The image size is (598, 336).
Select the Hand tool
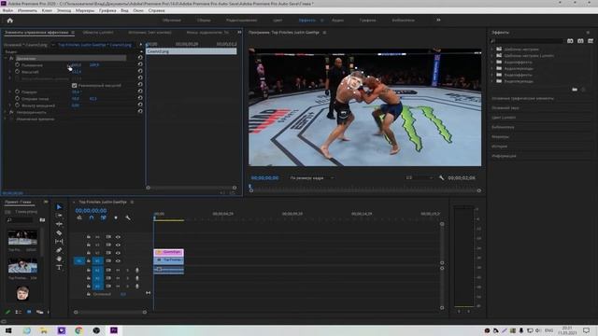59,259
